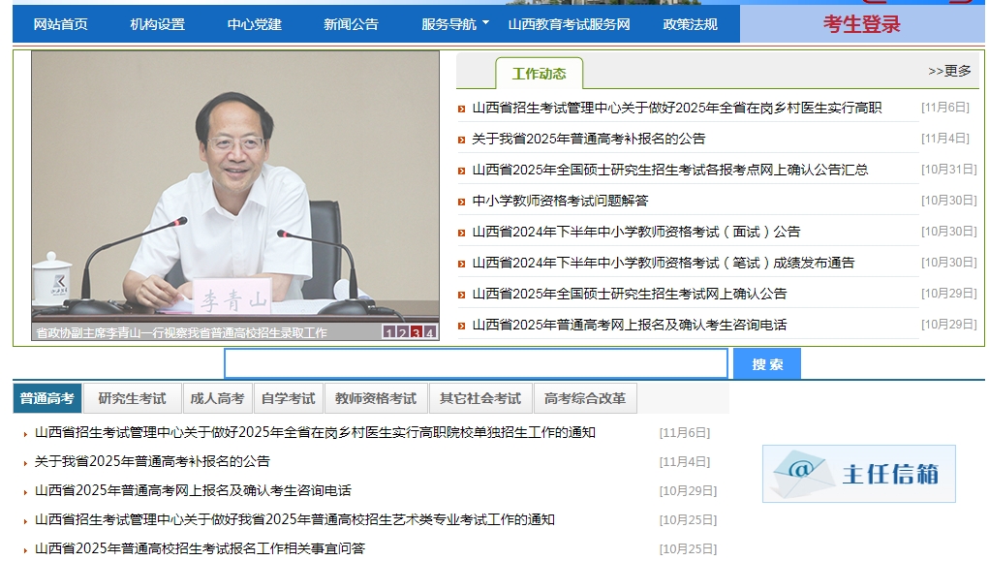
Task: Go to 政策法规 in navigation bar
Action: pyautogui.click(x=690, y=24)
